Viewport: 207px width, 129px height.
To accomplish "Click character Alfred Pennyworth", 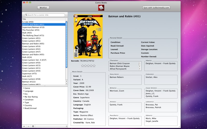I will tap(118, 69).
